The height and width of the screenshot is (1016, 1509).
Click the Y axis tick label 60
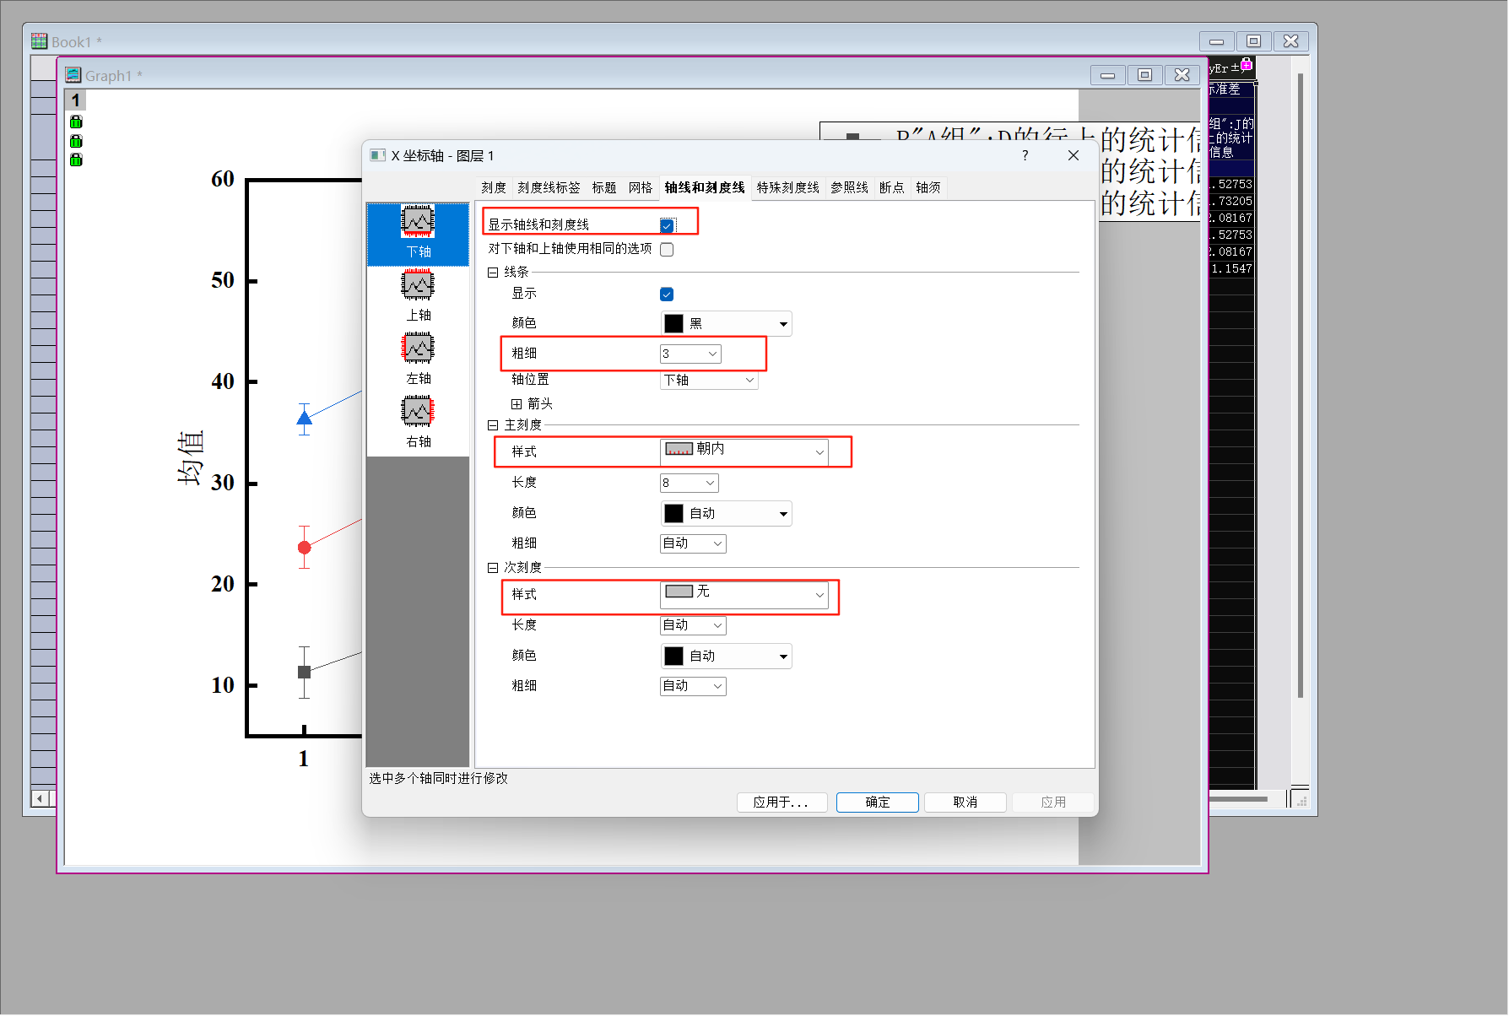tap(223, 179)
